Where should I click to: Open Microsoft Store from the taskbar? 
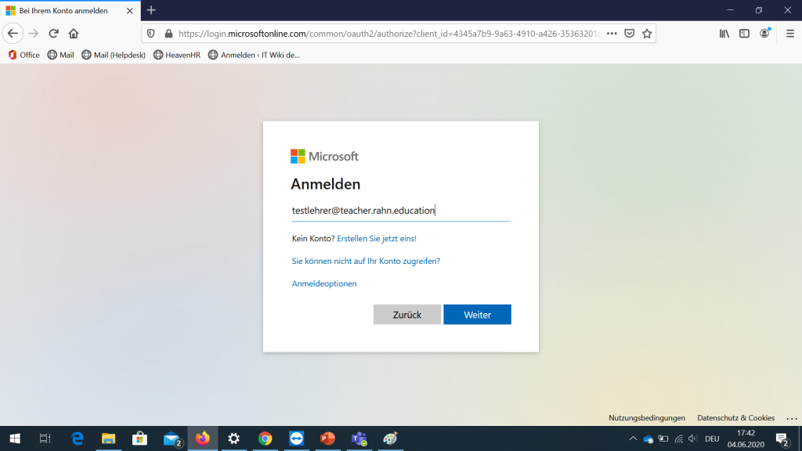point(139,438)
